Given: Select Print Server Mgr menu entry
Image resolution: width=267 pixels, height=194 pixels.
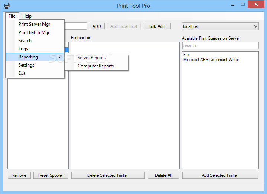Looking at the screenshot, I should (x=35, y=24).
